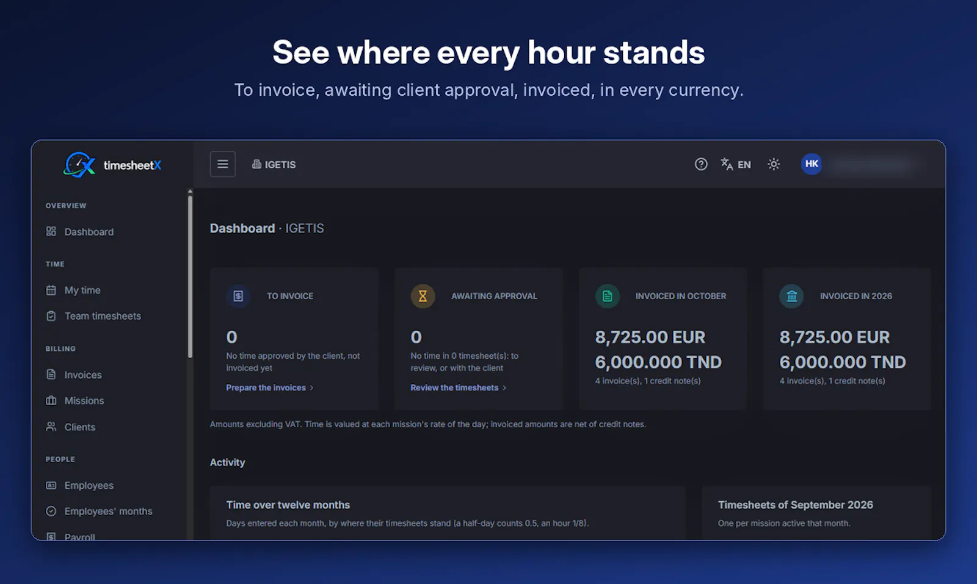The image size is (977, 584).
Task: Click the 8,725.00 EUR value under Invoiced in October
Action: pyautogui.click(x=650, y=337)
